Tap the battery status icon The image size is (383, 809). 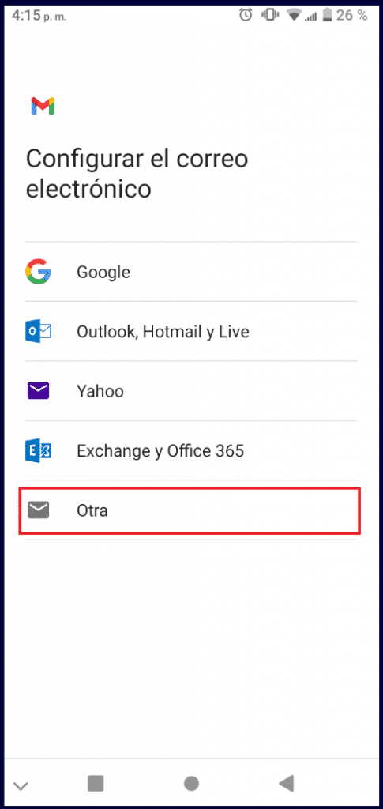pyautogui.click(x=326, y=15)
